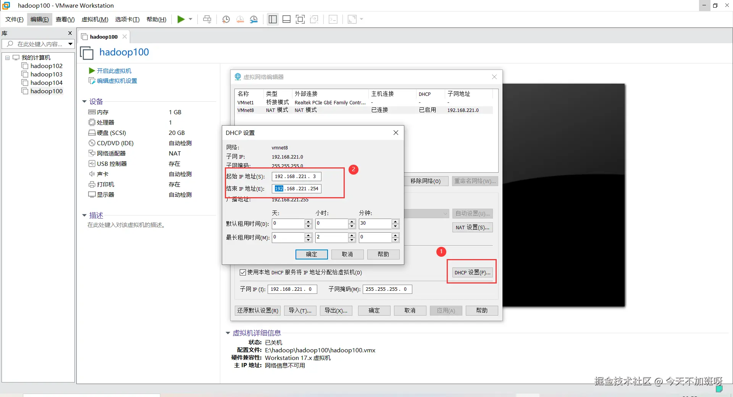Increase 最长租用时间 hours value
The height and width of the screenshot is (397, 733).
click(352, 235)
